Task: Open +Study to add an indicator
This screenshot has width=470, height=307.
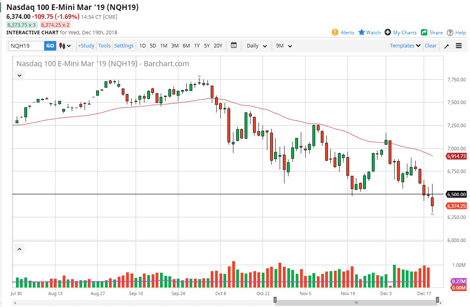Action: click(x=86, y=45)
